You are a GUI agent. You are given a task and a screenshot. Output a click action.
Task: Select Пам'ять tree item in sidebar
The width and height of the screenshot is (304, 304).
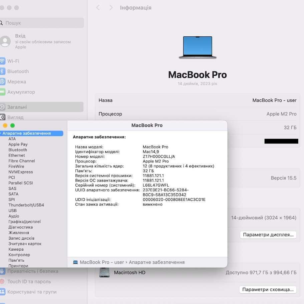(16, 260)
